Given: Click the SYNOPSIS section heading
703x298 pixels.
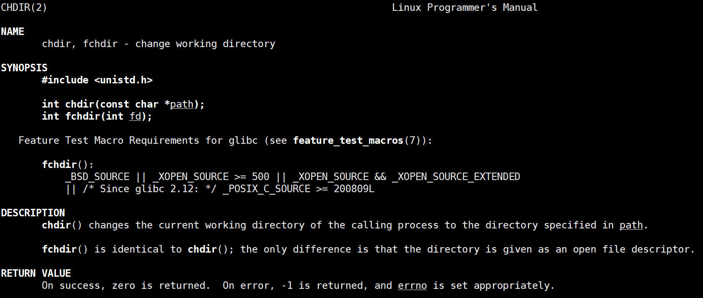Looking at the screenshot, I should [x=24, y=68].
